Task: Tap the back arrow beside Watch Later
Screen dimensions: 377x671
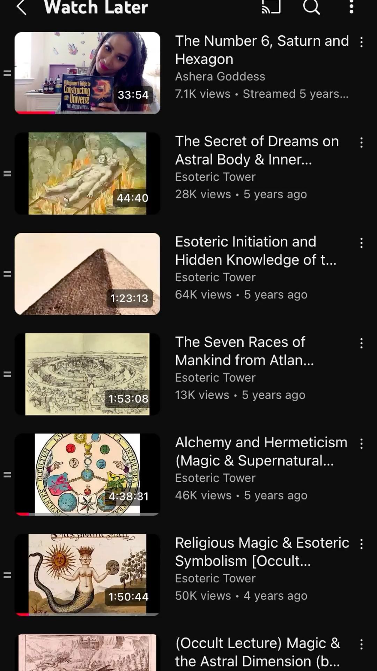Action: [22, 7]
